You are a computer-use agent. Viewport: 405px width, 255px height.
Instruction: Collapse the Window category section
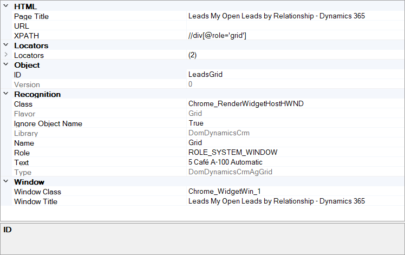pos(6,182)
